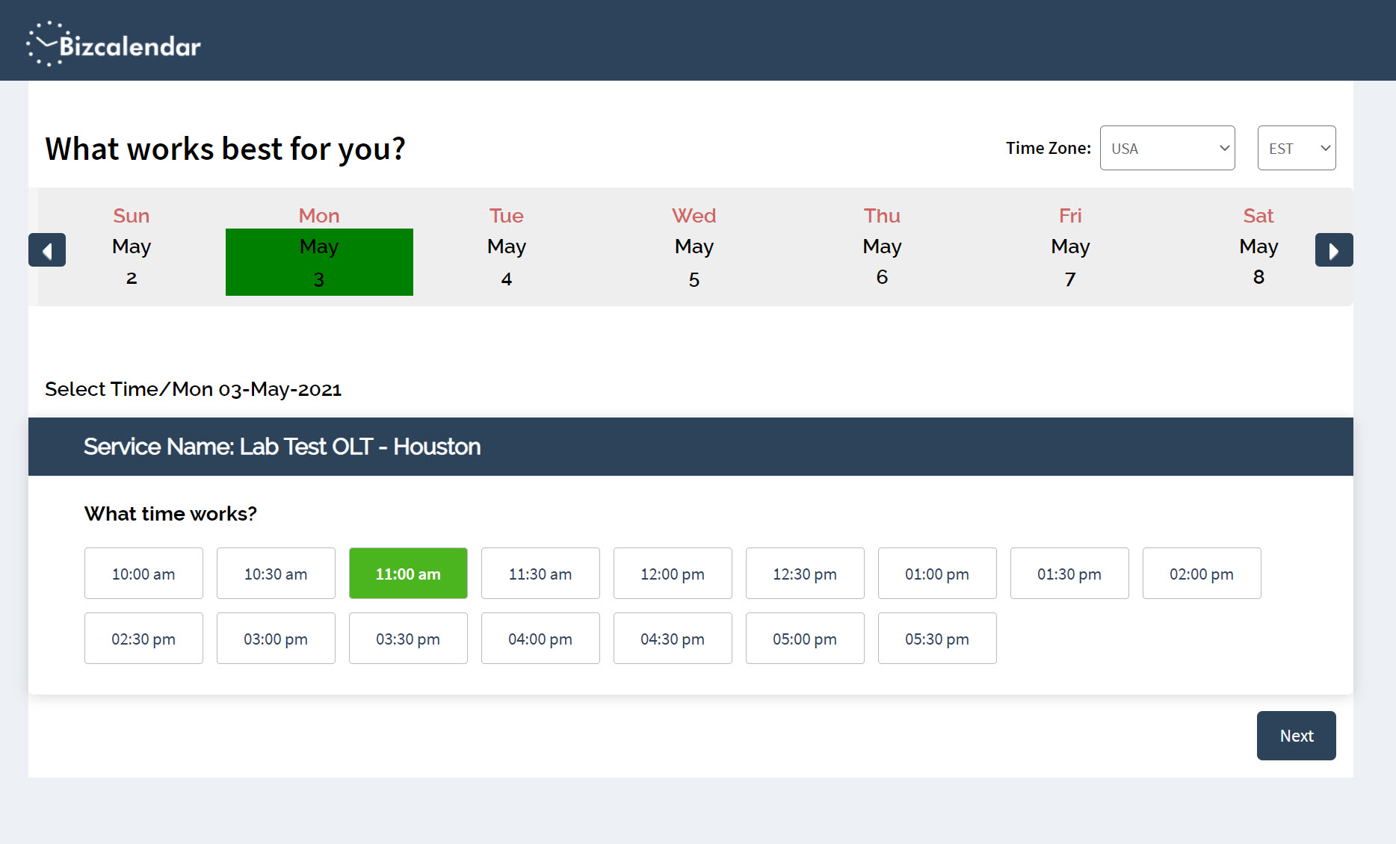
Task: Open the EST time zone dropdown
Action: [x=1296, y=148]
